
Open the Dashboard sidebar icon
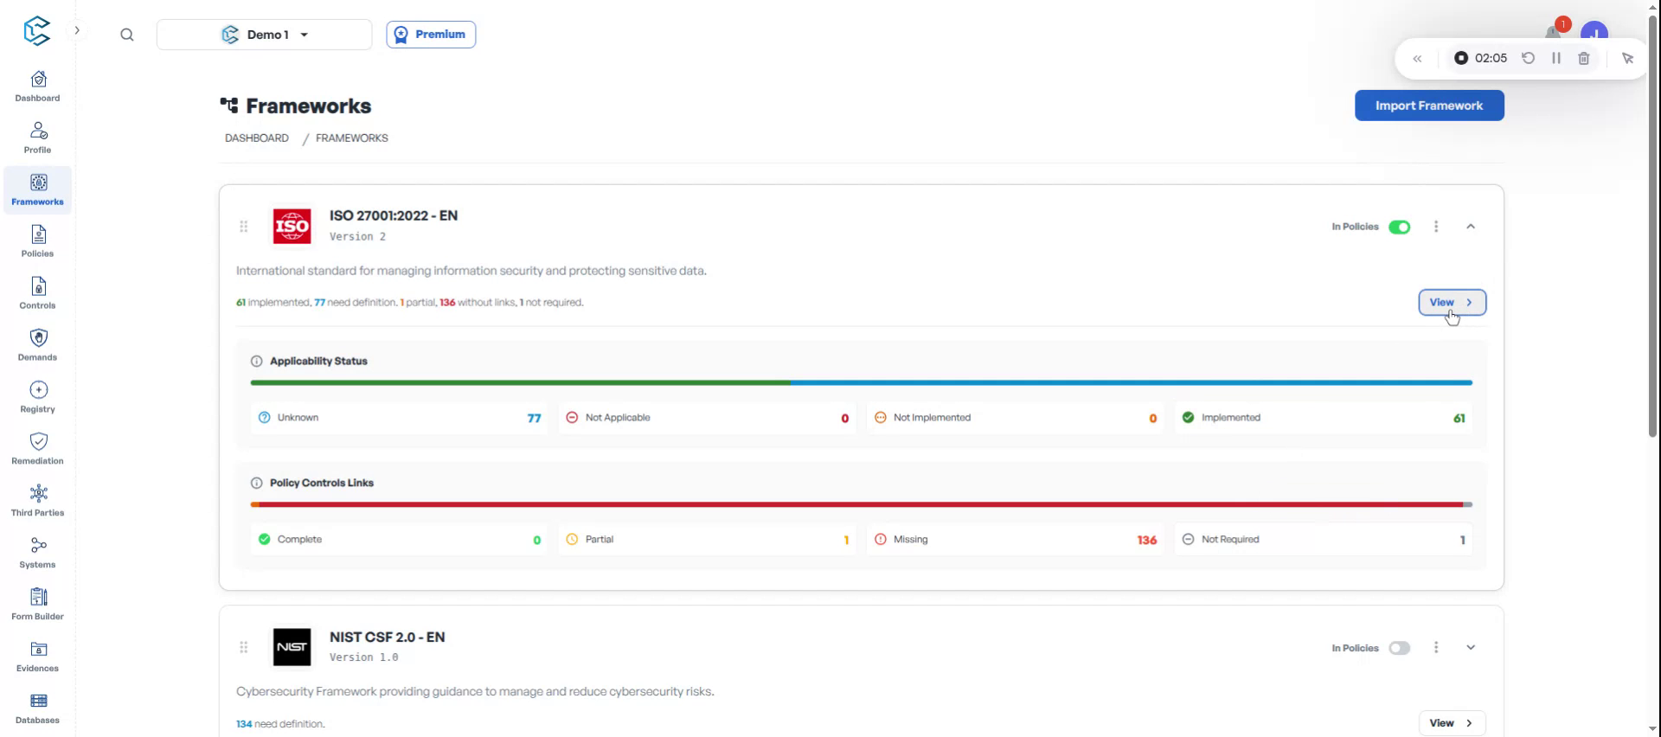[x=38, y=86]
